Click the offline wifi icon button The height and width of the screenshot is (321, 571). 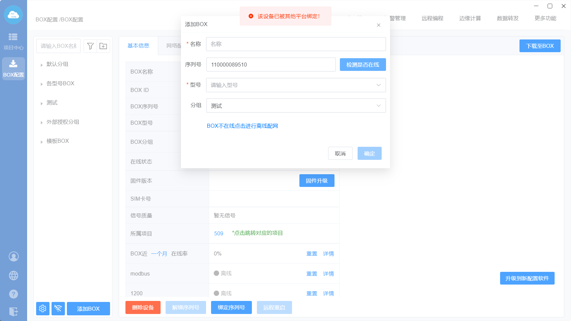[58, 308]
